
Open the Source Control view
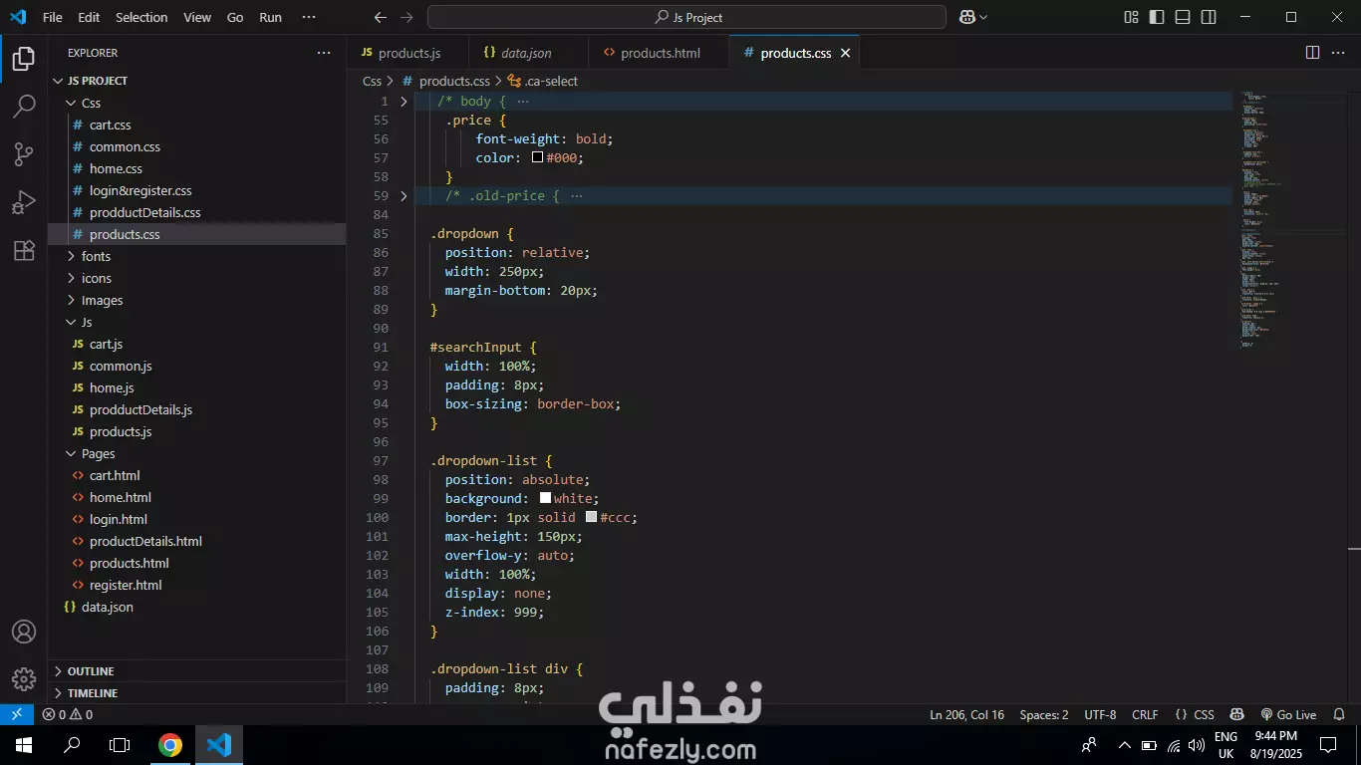click(24, 154)
